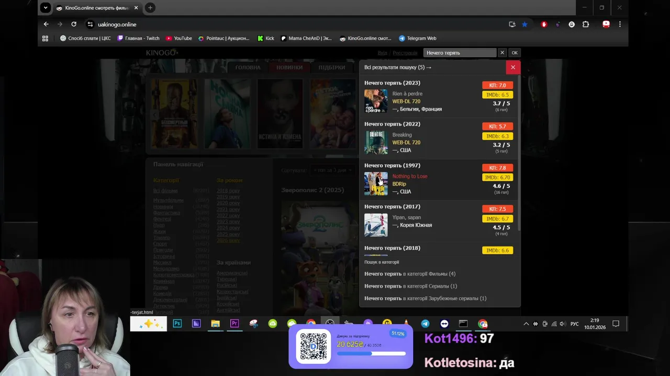Click the install-app icon in address bar
The image size is (670, 376).
512,24
